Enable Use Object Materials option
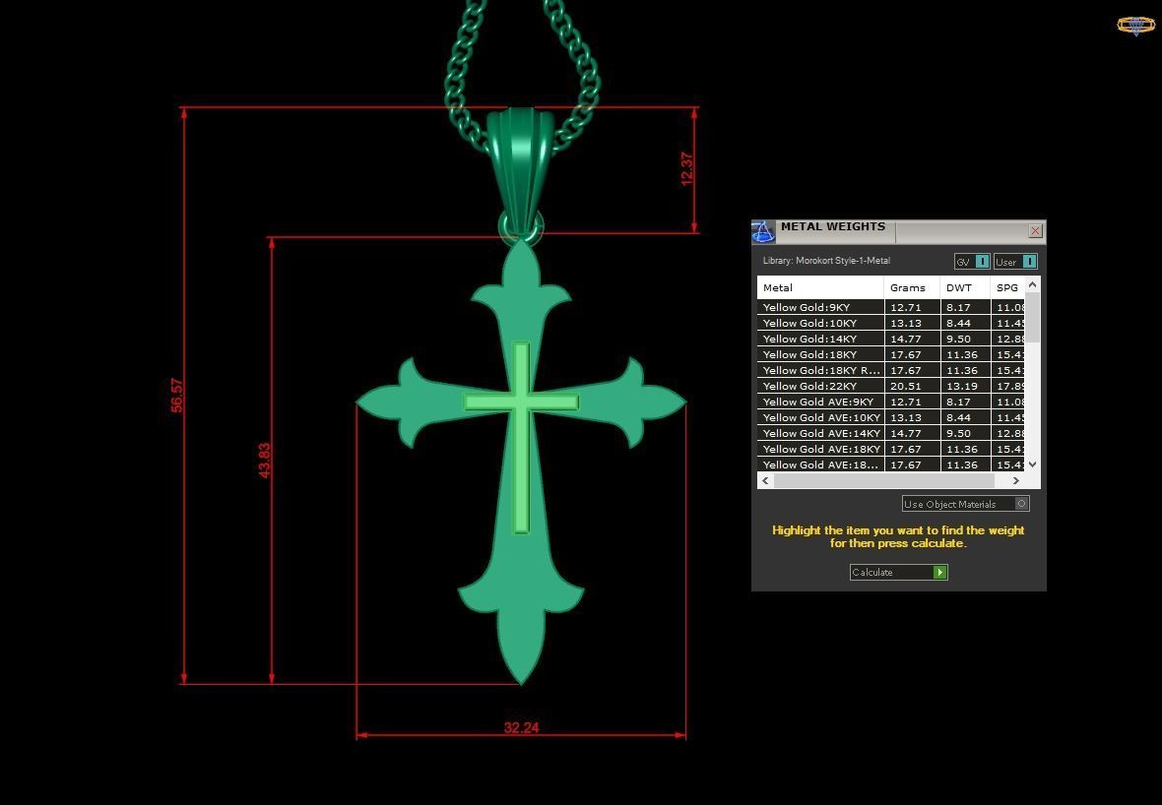Screen dimensions: 1162x805 coord(966,504)
